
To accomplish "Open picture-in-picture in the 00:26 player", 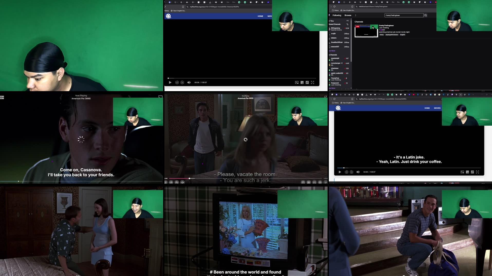I will click(297, 82).
